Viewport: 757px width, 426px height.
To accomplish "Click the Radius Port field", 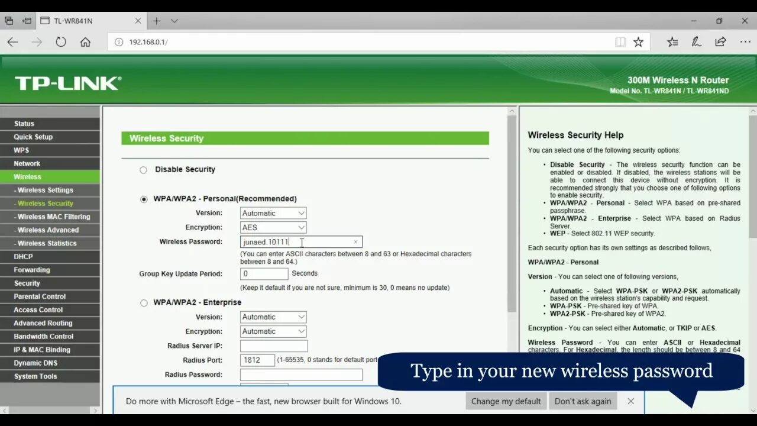I will tap(257, 360).
